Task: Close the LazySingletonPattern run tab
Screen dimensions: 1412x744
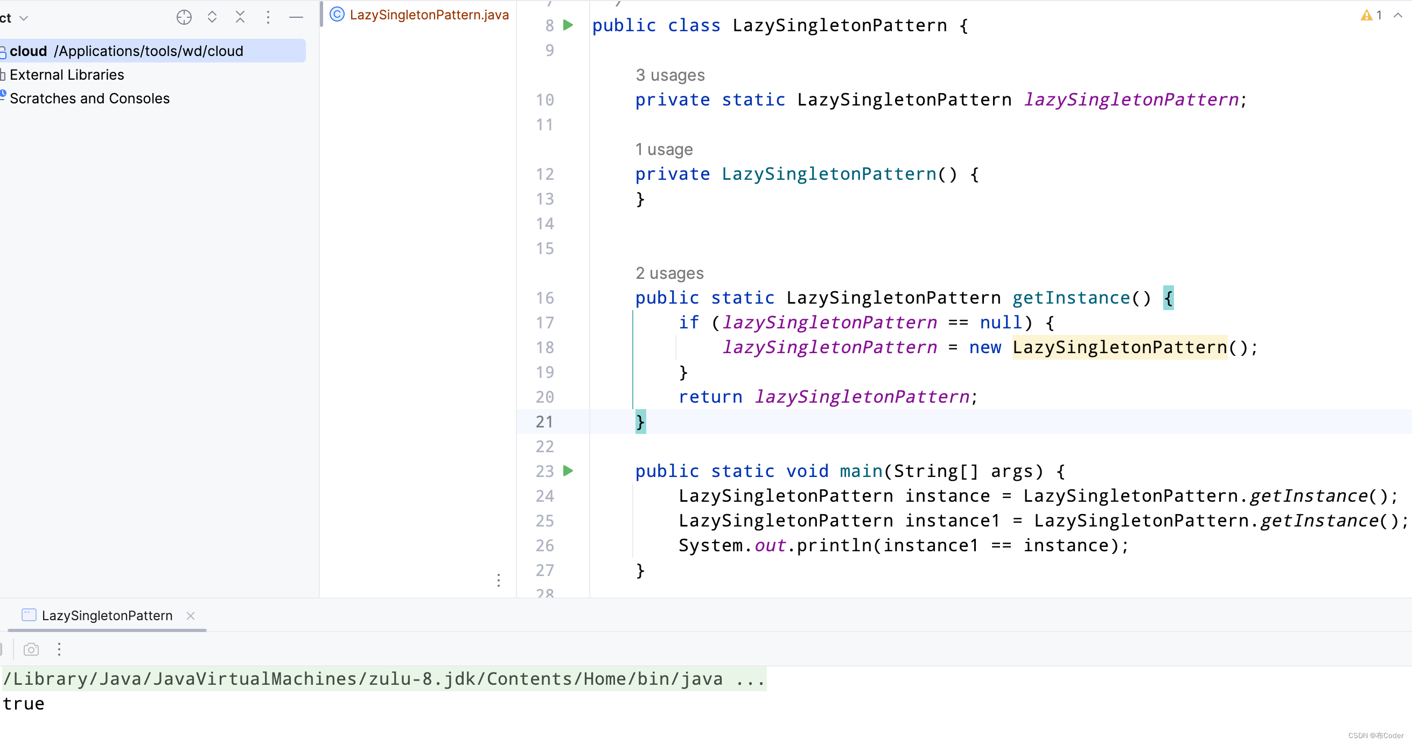Action: [190, 616]
